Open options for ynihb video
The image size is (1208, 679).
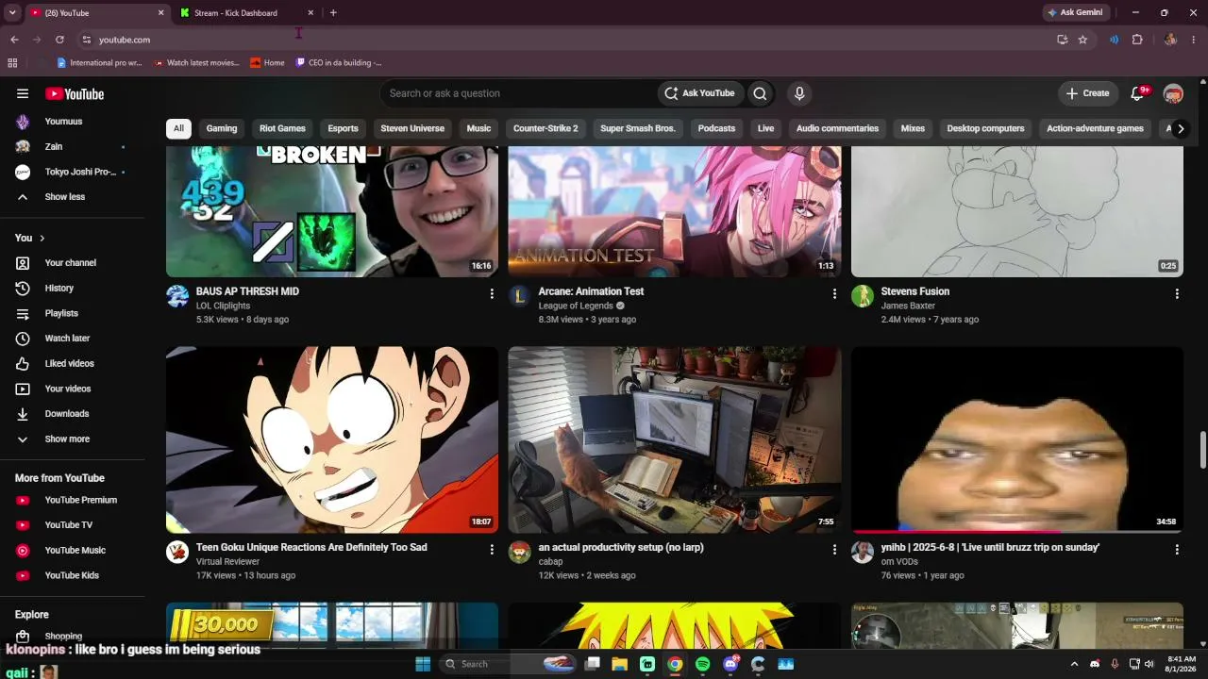(1177, 550)
